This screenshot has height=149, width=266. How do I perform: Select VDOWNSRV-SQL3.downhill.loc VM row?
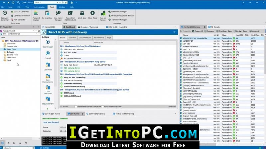click(x=222, y=38)
